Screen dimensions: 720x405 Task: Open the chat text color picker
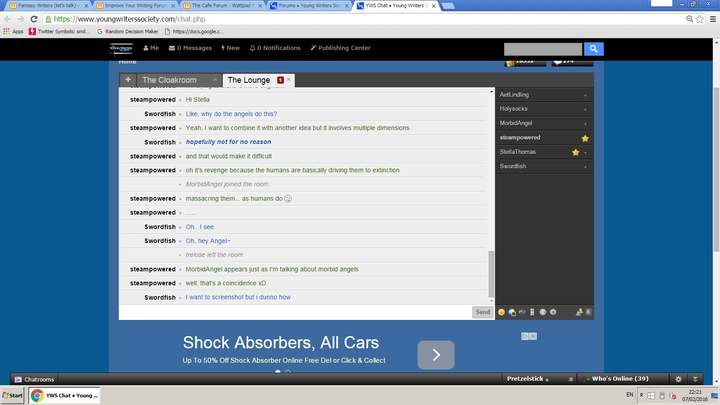click(x=512, y=312)
